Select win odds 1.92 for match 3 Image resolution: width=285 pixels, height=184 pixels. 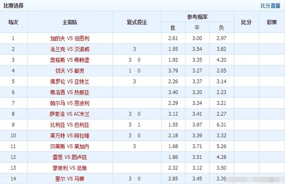coord(173,60)
